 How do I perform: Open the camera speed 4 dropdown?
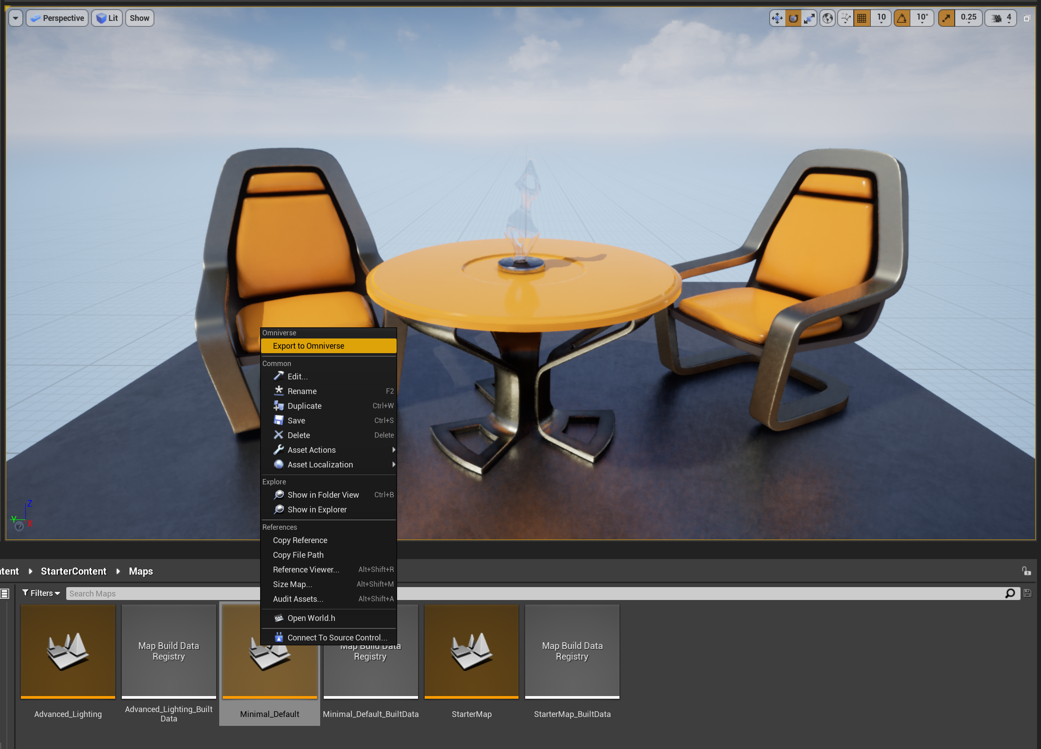coord(1001,18)
